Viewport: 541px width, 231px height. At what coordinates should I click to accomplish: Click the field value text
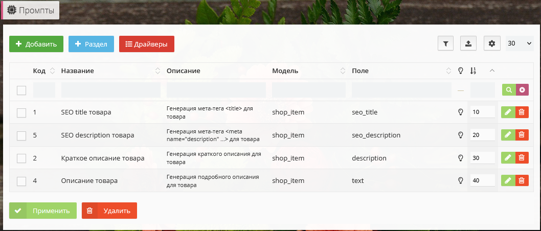point(358,181)
